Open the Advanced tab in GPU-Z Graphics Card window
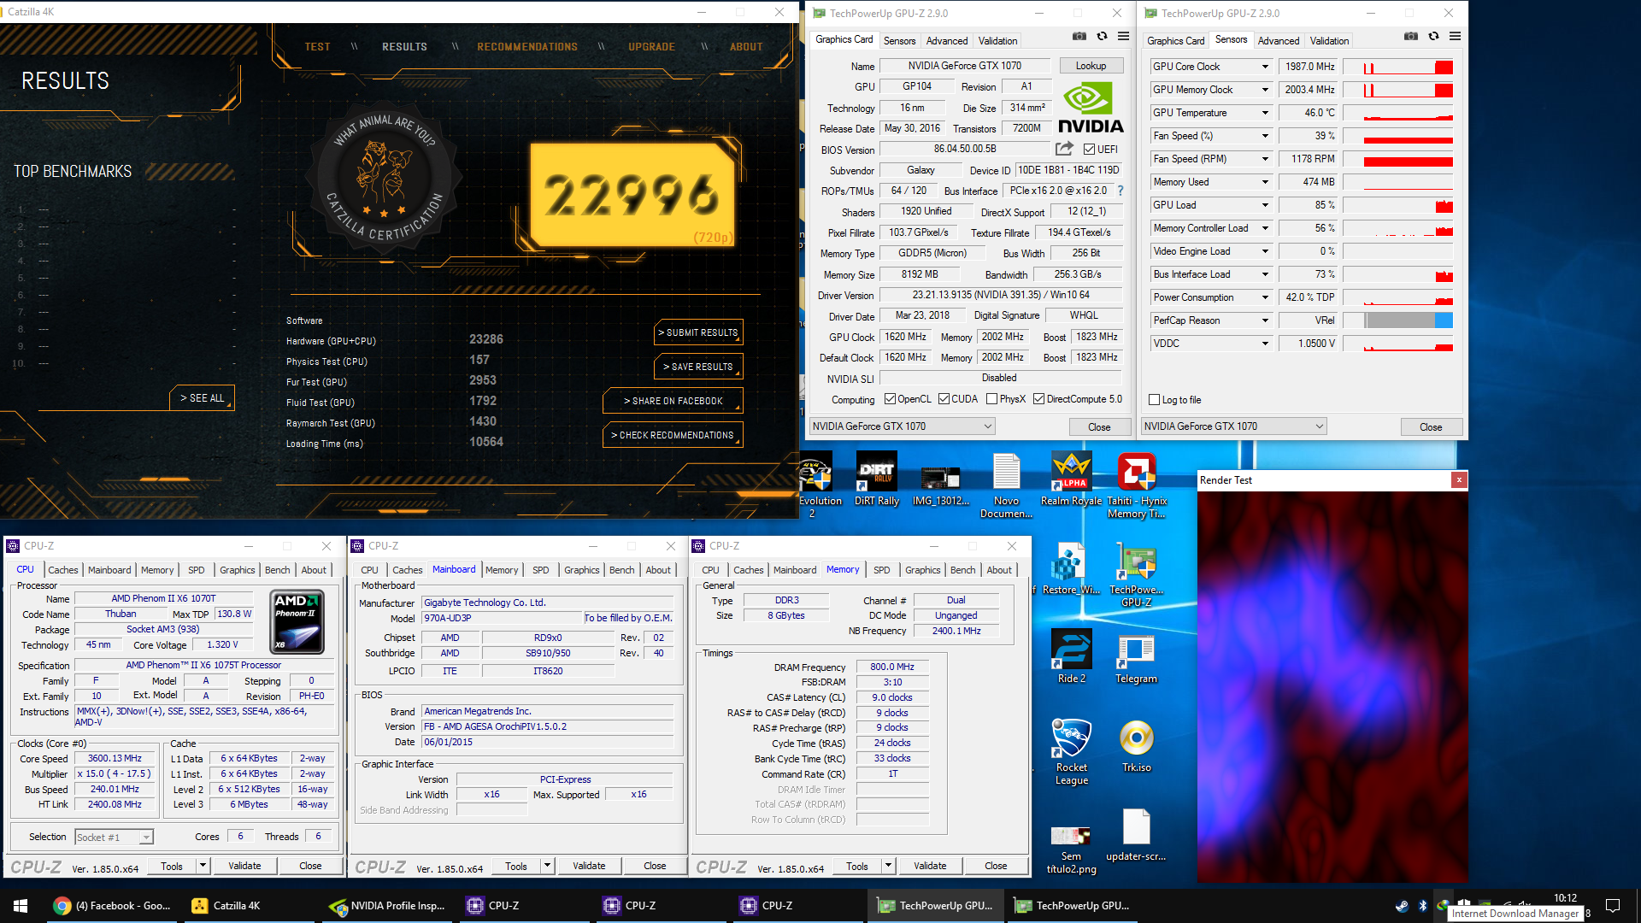Screen dimensions: 1641x923 pos(947,41)
